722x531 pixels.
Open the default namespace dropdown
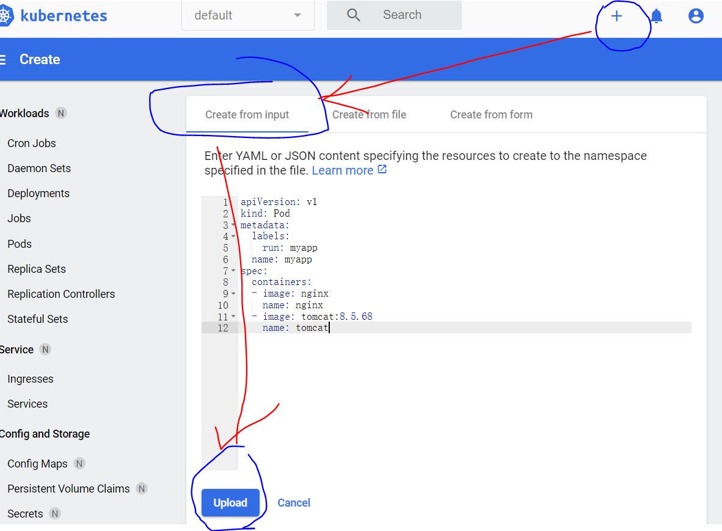pos(248,15)
